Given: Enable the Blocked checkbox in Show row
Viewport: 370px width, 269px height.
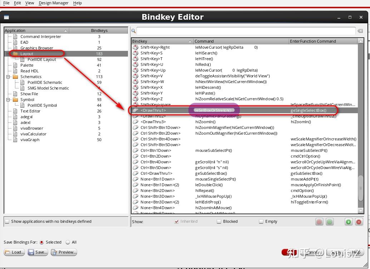Looking at the screenshot, I should (x=218, y=221).
